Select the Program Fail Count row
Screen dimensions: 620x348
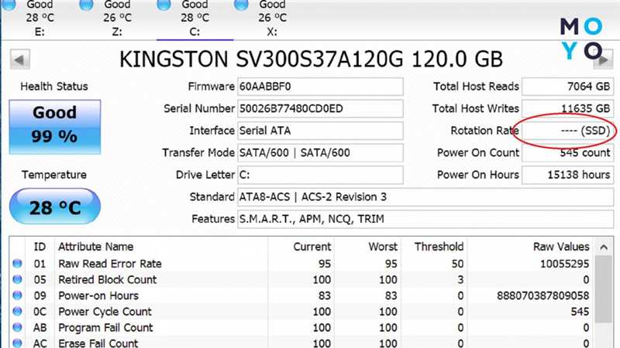pyautogui.click(x=301, y=327)
